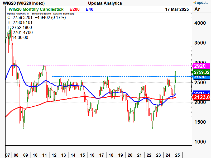Click the year 11 on time axis

(x=45, y=155)
